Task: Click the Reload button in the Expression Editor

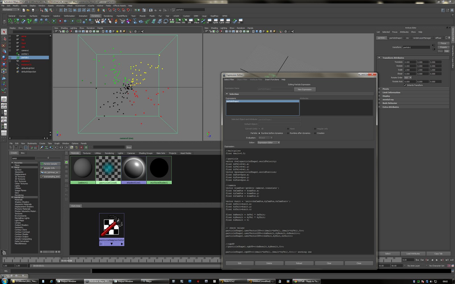Action: (299, 263)
